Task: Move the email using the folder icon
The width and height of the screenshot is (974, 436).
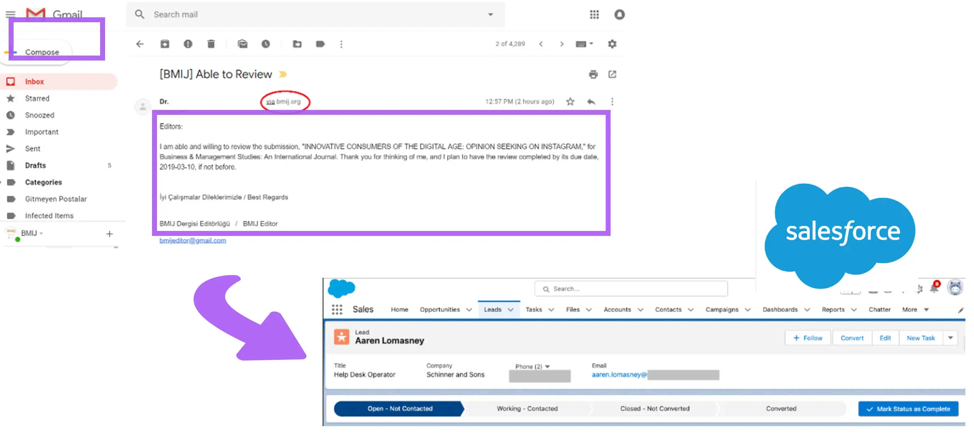Action: (x=297, y=44)
